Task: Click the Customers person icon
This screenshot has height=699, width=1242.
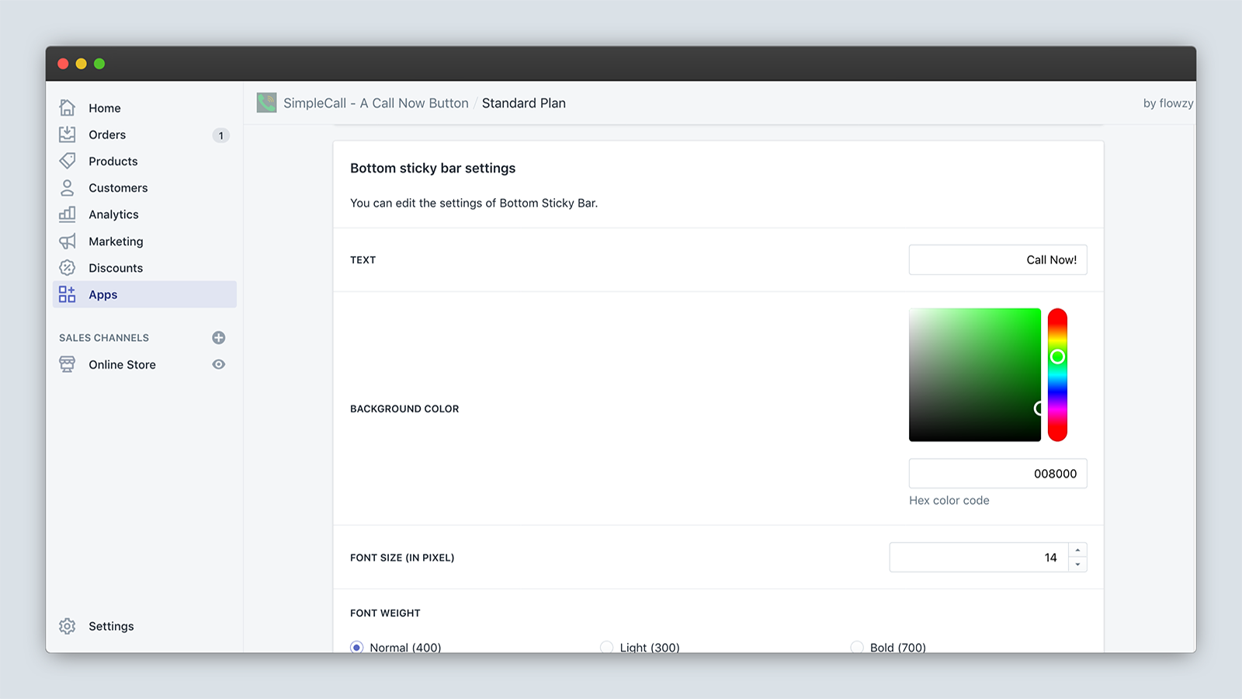Action: pyautogui.click(x=68, y=188)
